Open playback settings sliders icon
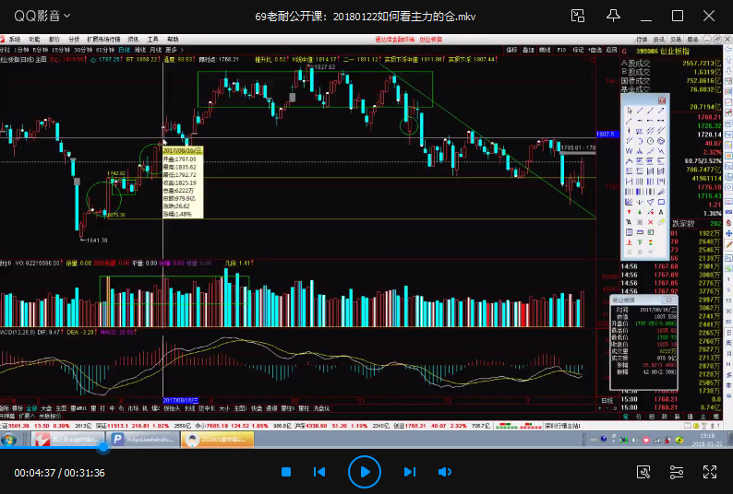The width and height of the screenshot is (733, 494). tap(677, 472)
